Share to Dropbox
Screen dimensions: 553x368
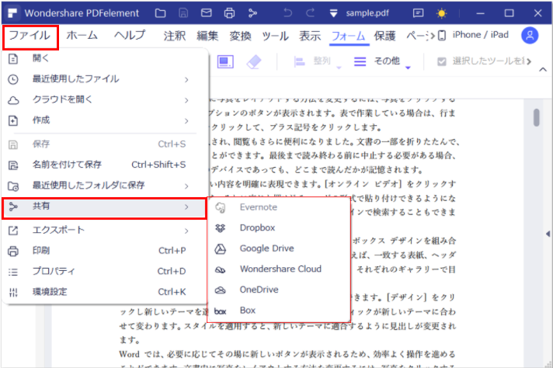tap(279, 228)
